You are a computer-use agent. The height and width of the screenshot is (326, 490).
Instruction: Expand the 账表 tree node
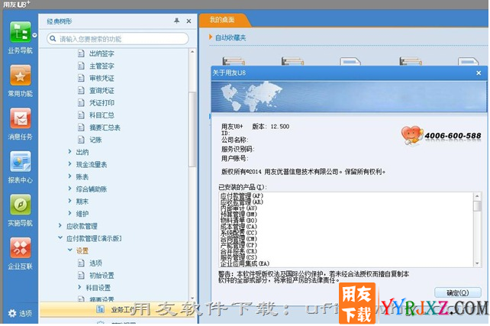pyautogui.click(x=69, y=176)
